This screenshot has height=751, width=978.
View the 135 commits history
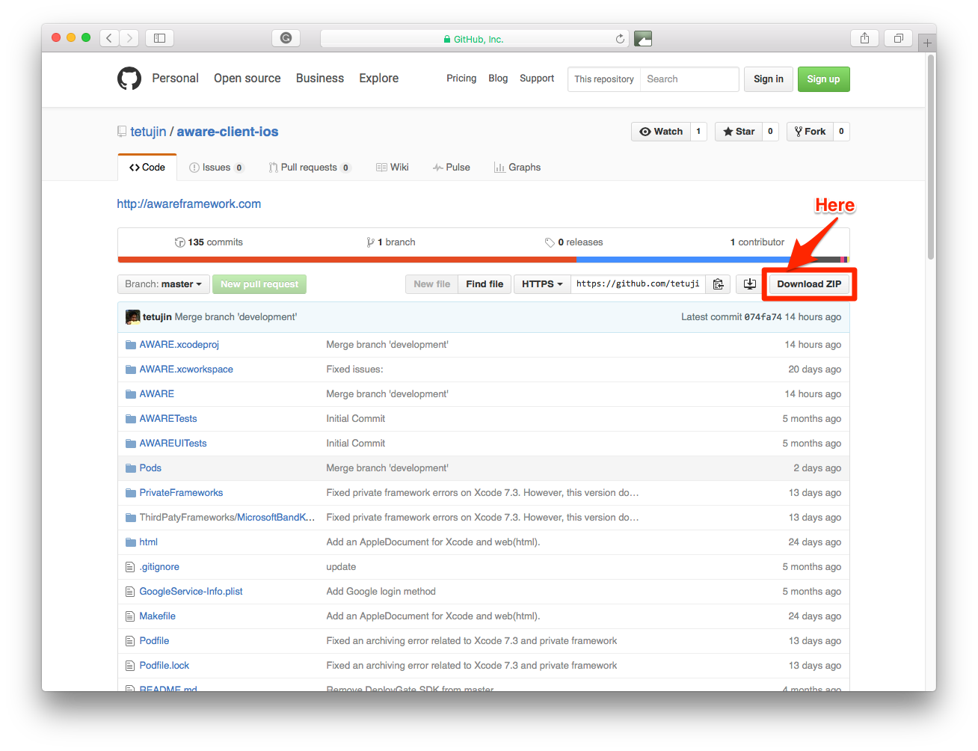pos(209,242)
